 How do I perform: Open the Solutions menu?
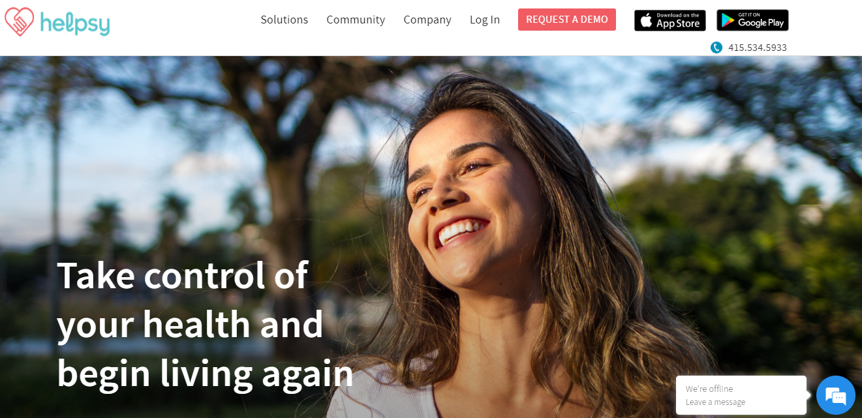coord(284,20)
